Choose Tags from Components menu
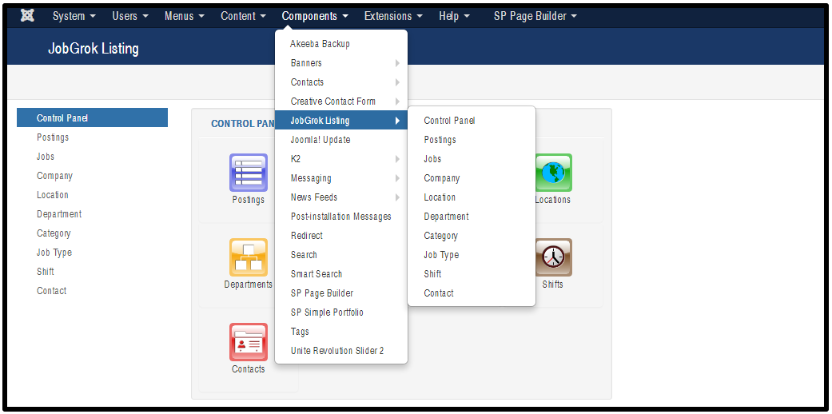832x414 pixels. pyautogui.click(x=341, y=332)
